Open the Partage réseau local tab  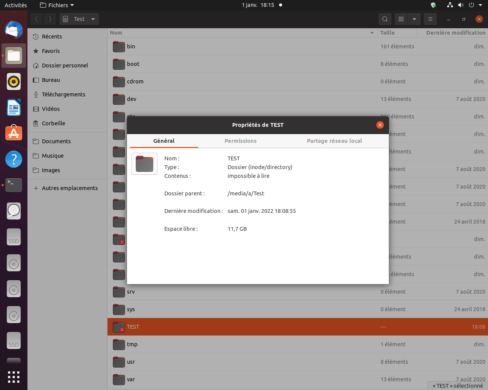tap(334, 141)
